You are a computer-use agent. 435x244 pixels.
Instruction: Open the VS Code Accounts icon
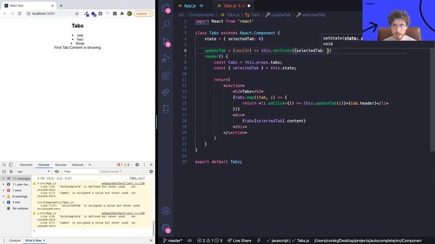pos(166,211)
